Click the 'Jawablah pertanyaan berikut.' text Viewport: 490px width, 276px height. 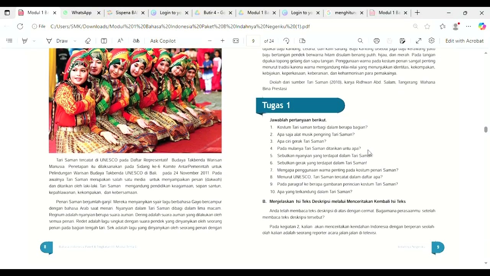pos(298,120)
